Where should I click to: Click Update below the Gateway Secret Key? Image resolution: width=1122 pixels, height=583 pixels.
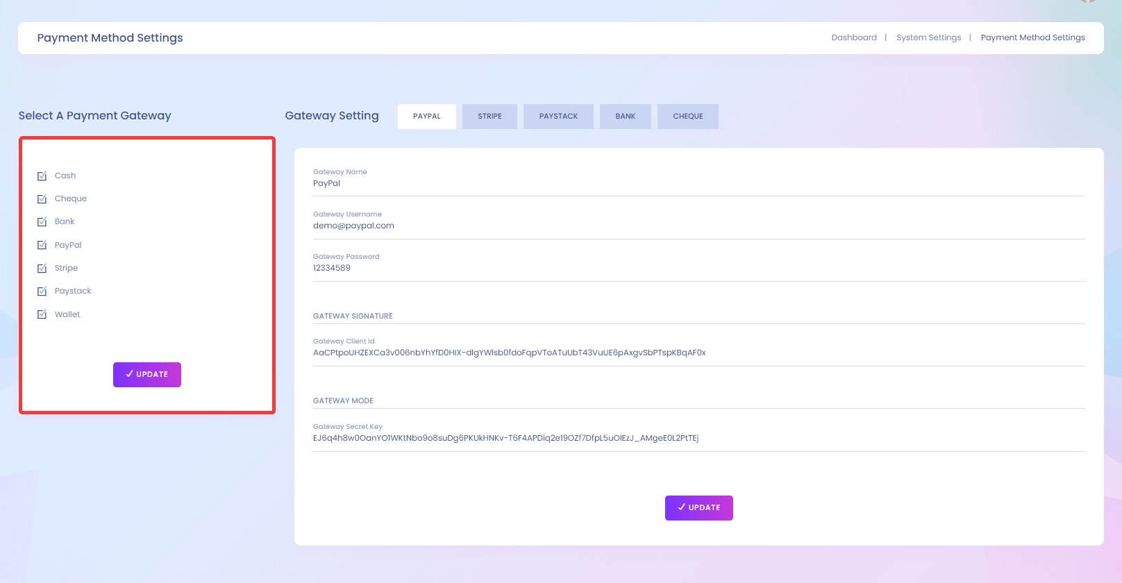pyautogui.click(x=699, y=508)
